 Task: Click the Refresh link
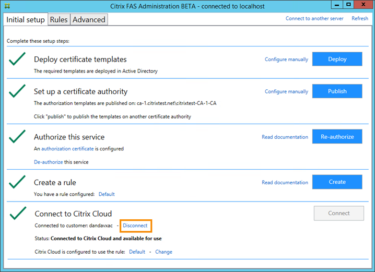coord(360,18)
